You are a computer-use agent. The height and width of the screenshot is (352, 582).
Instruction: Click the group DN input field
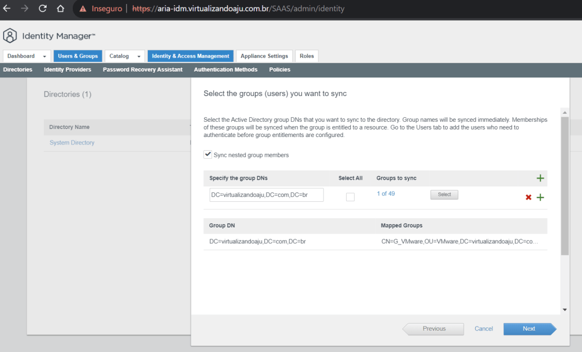pyautogui.click(x=266, y=194)
